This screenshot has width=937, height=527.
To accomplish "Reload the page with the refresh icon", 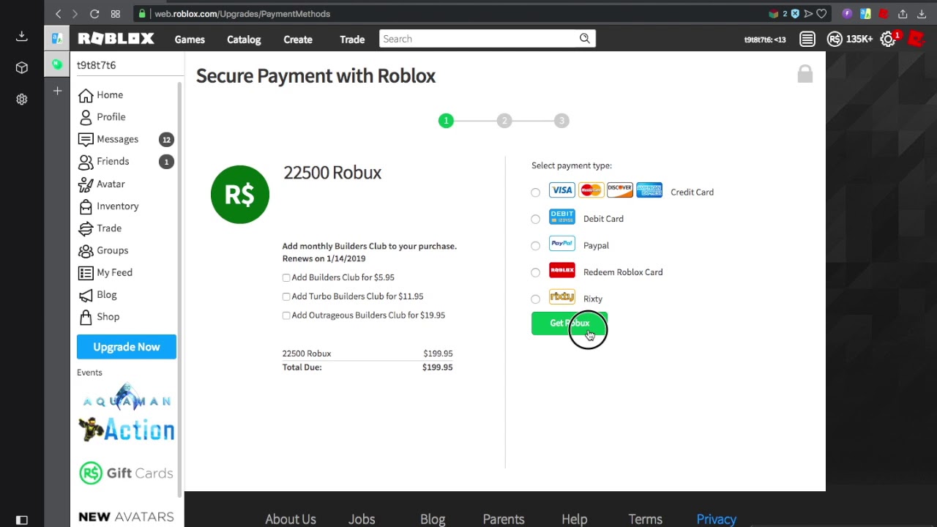I will click(94, 14).
